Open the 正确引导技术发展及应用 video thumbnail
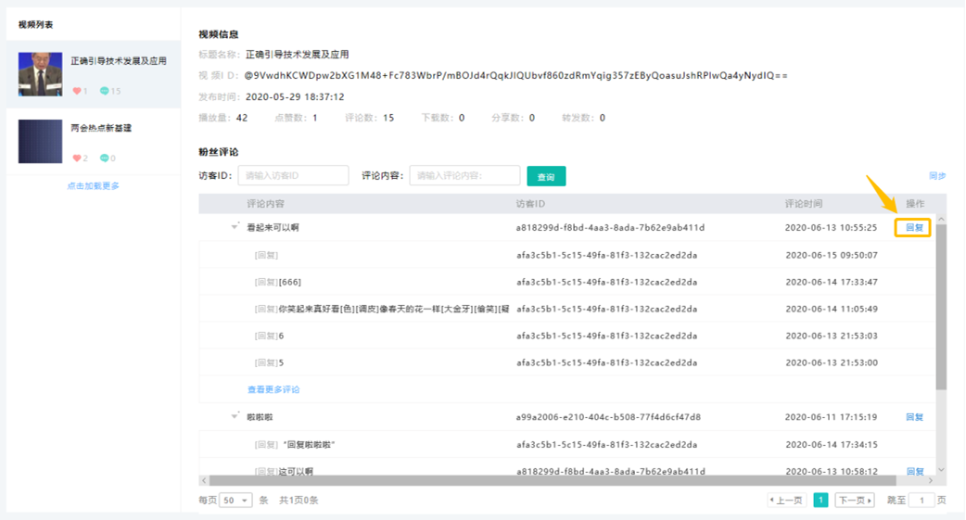 tap(41, 74)
